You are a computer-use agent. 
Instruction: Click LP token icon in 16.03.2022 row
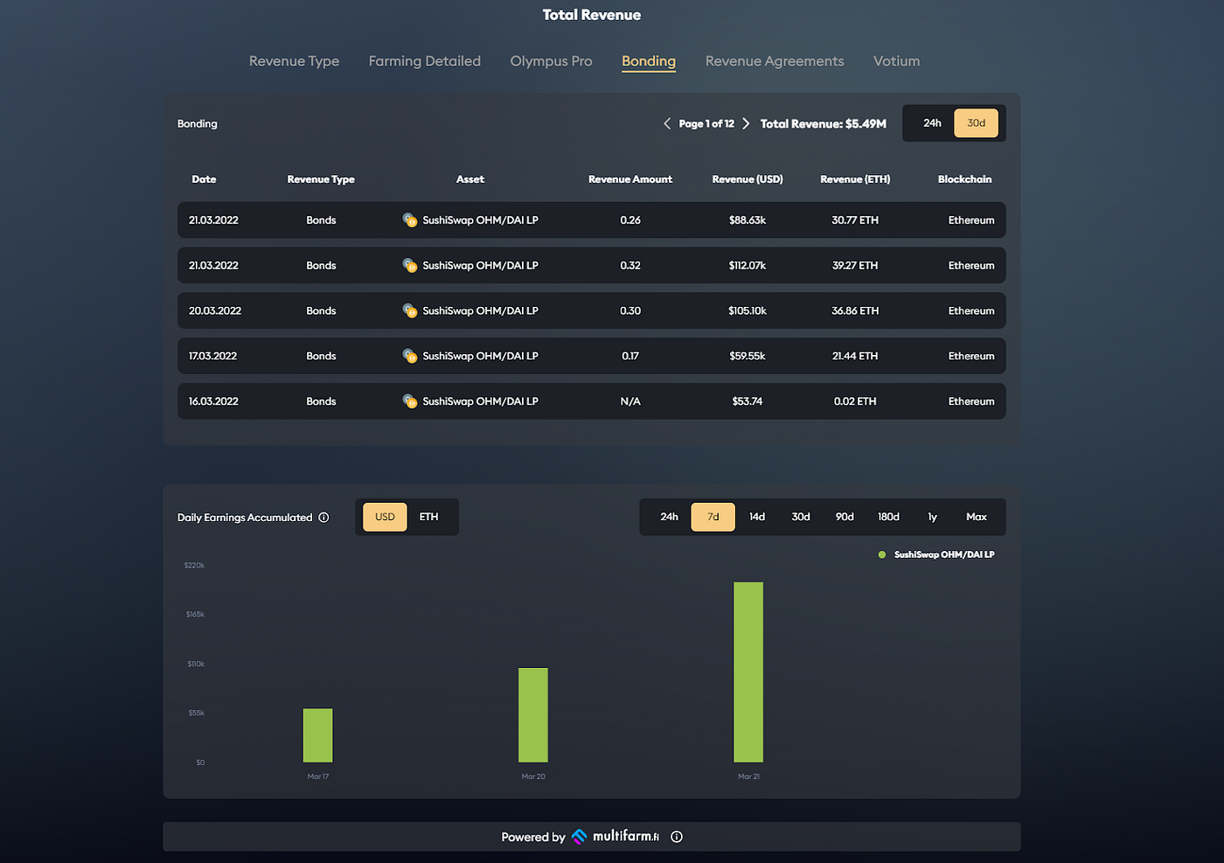pyautogui.click(x=409, y=401)
